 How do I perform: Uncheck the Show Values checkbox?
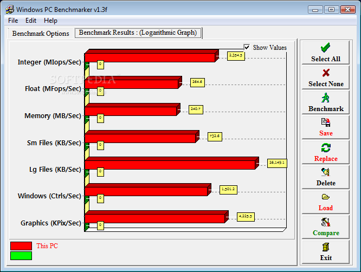(247, 47)
